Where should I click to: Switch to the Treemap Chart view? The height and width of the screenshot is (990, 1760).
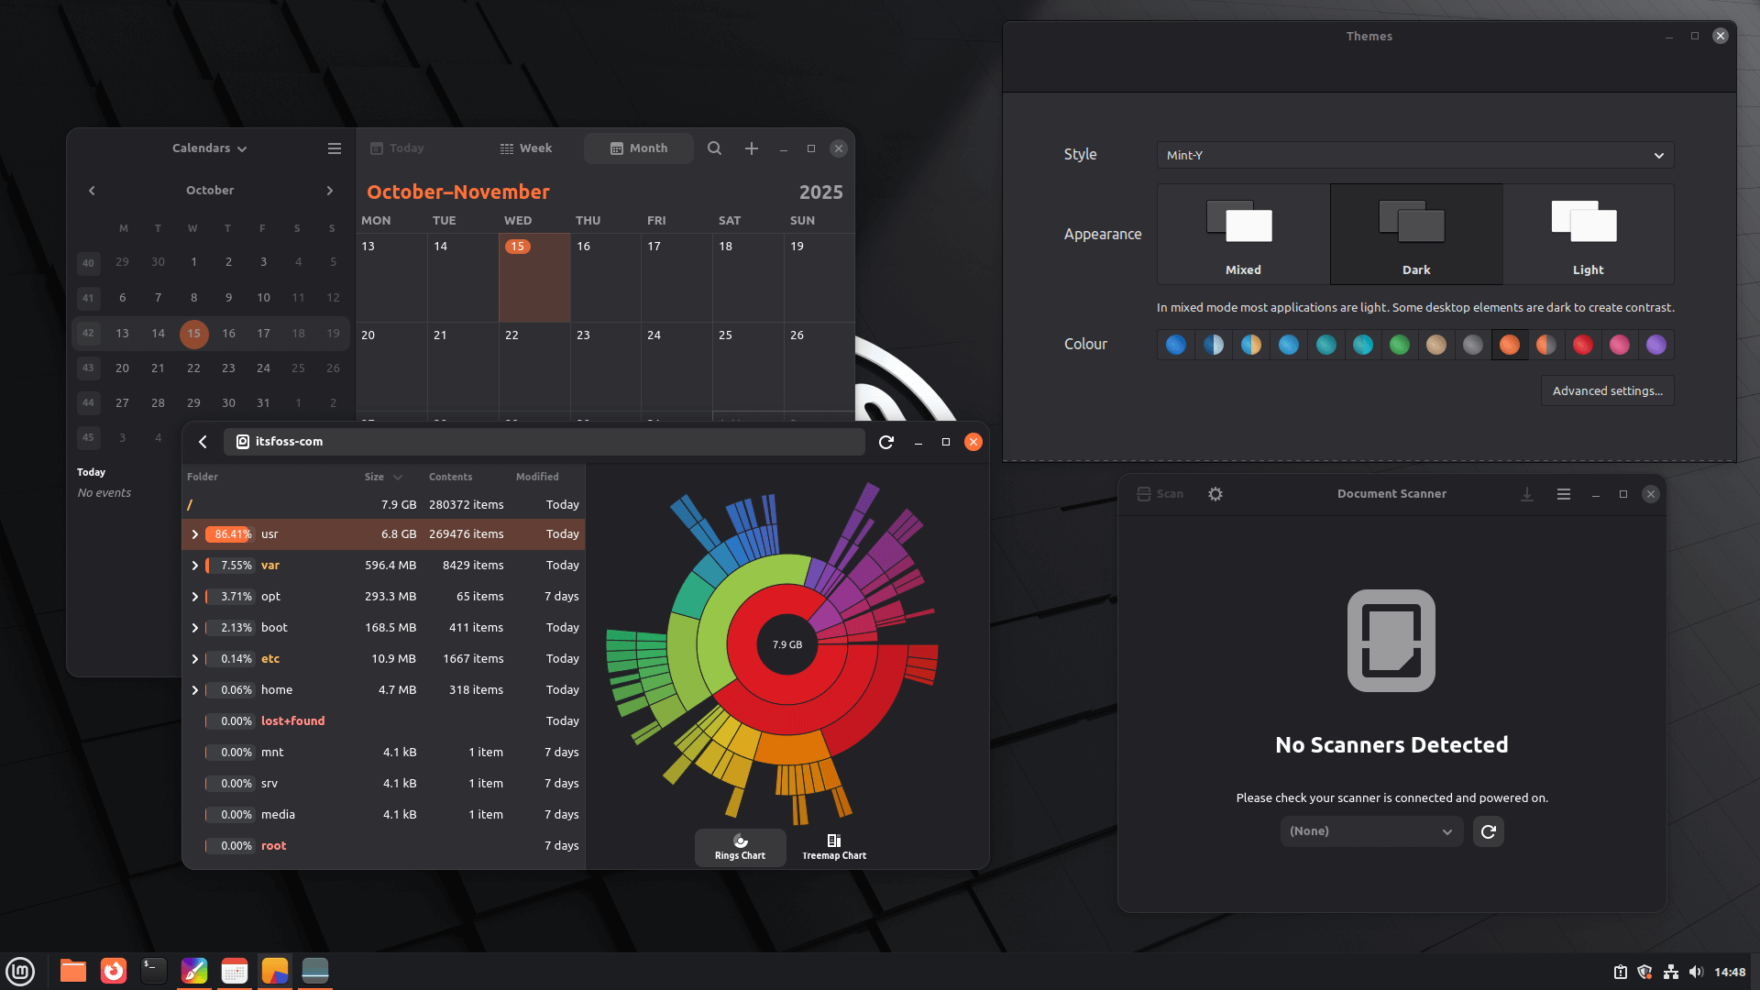click(833, 847)
